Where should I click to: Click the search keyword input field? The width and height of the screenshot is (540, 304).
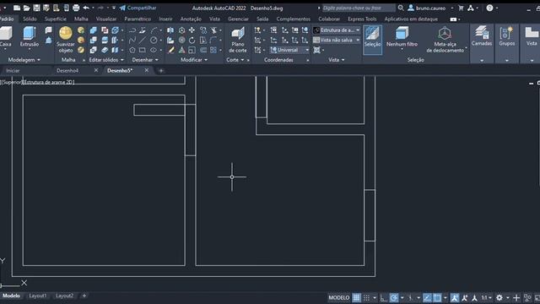[358, 8]
